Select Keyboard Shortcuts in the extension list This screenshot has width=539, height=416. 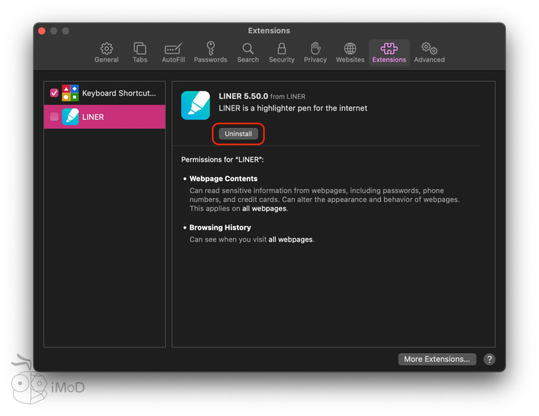click(119, 93)
